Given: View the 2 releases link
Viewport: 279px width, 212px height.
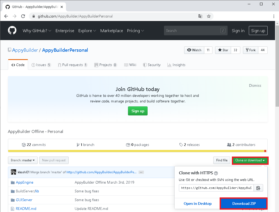Looking at the screenshot, I should 189,145.
